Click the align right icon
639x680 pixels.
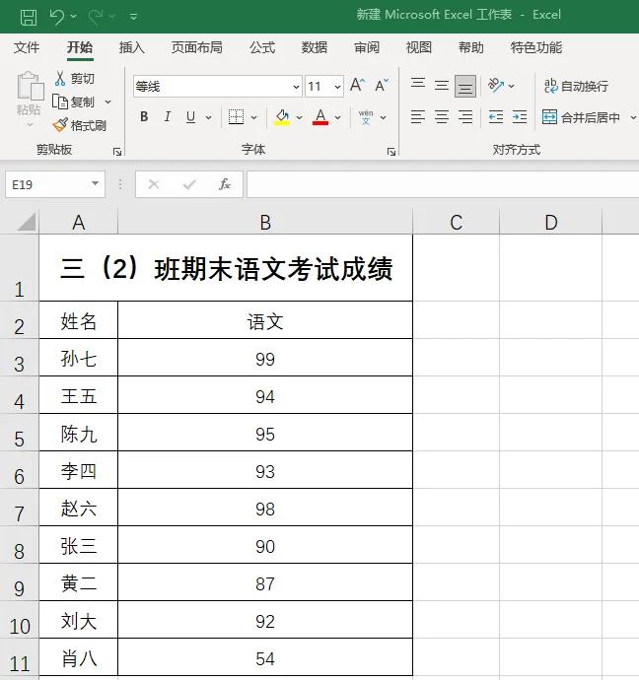(465, 117)
